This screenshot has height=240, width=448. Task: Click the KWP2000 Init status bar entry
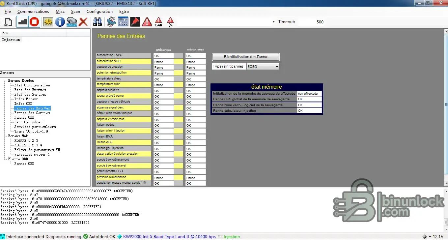tap(167, 236)
